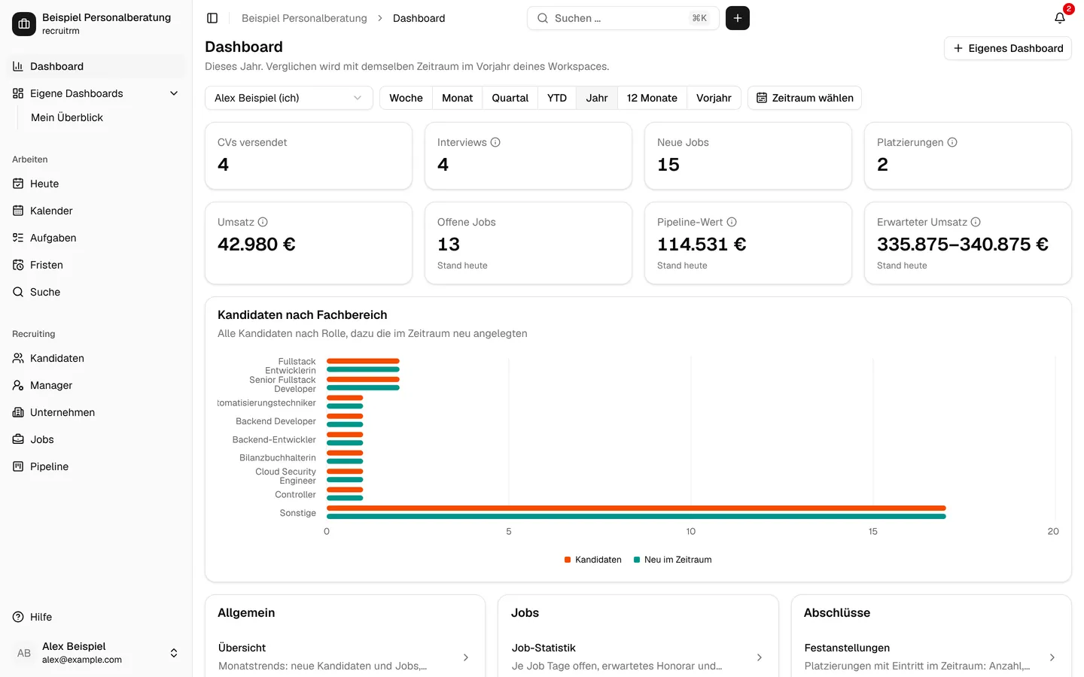Image resolution: width=1084 pixels, height=677 pixels.
Task: Collapse Eigene Dashboards section
Action: coord(174,93)
